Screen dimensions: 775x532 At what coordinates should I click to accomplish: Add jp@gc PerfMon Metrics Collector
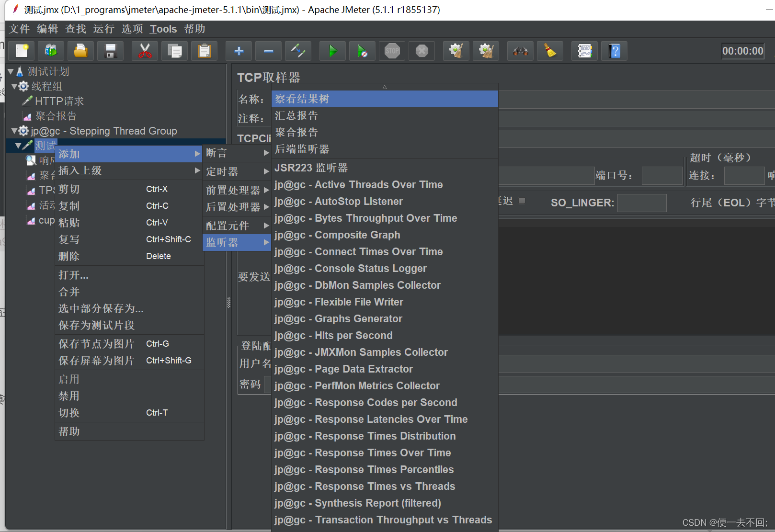point(385,385)
